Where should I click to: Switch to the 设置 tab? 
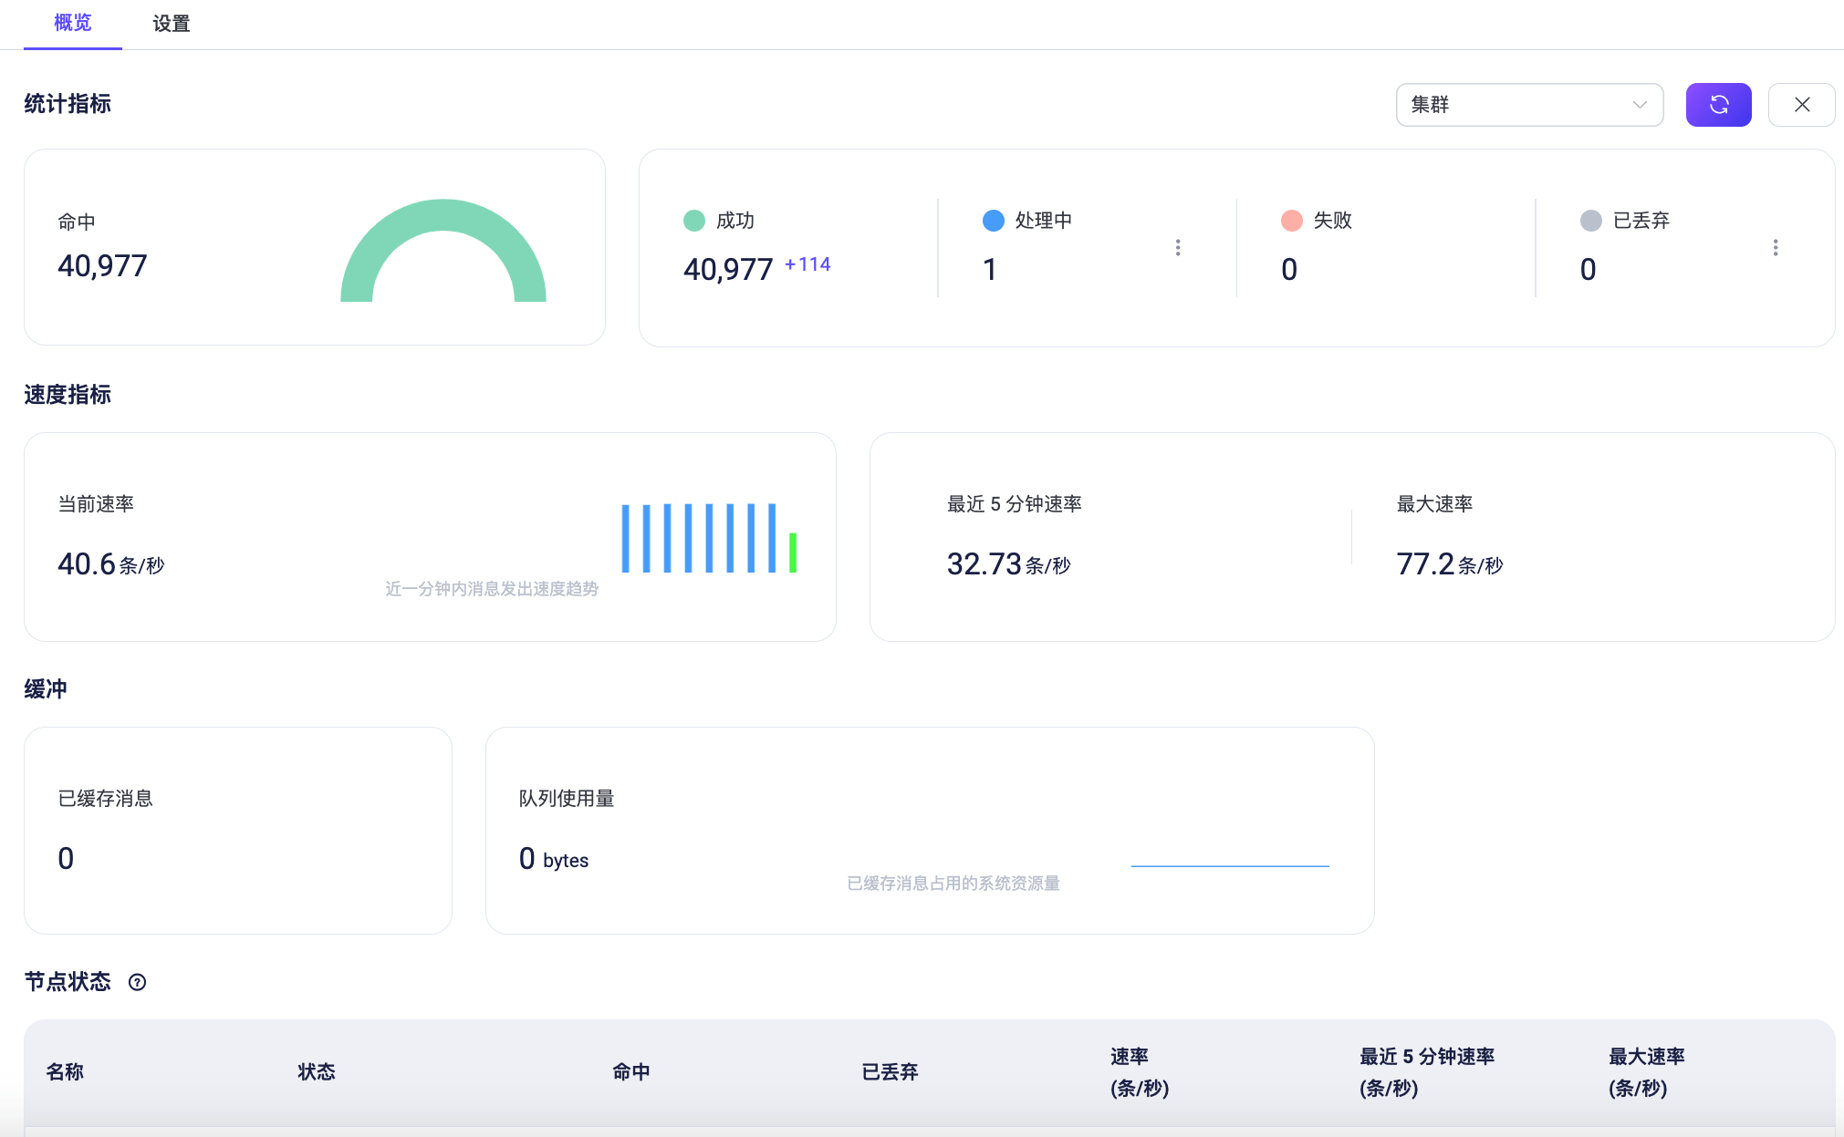(x=171, y=23)
